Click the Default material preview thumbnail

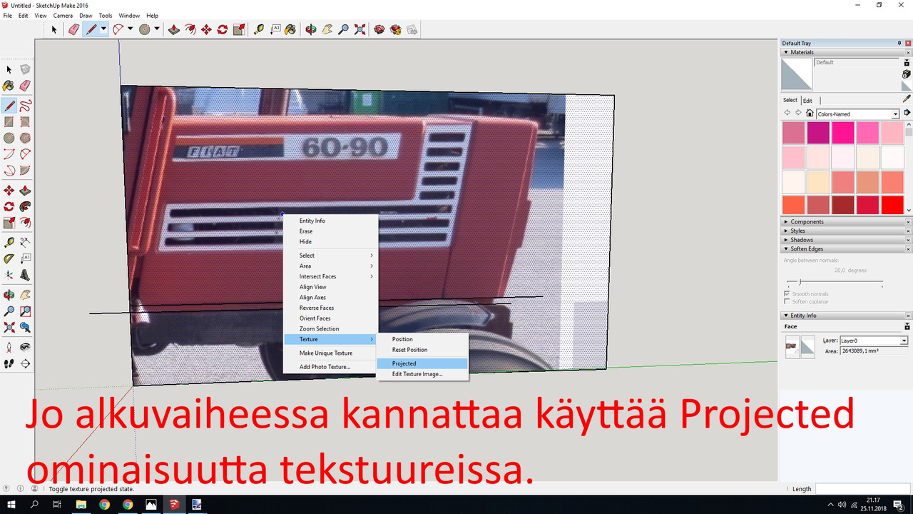797,74
